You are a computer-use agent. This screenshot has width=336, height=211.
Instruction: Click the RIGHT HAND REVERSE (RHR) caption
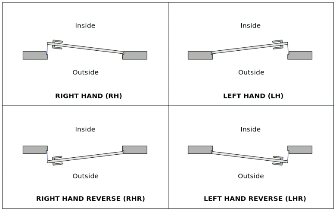(x=90, y=199)
